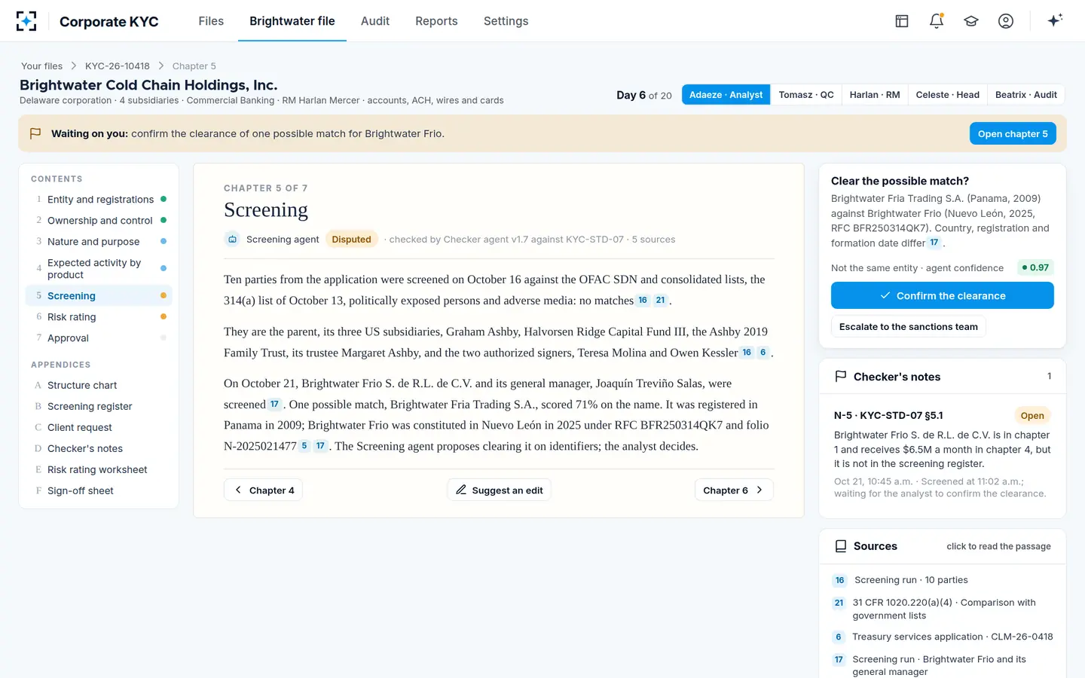This screenshot has height=678, width=1085.
Task: Select the Harlan · RM role
Action: (x=875, y=95)
